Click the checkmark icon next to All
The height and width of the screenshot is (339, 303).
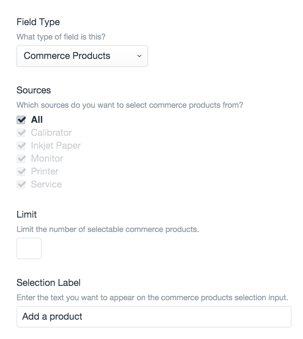click(21, 120)
